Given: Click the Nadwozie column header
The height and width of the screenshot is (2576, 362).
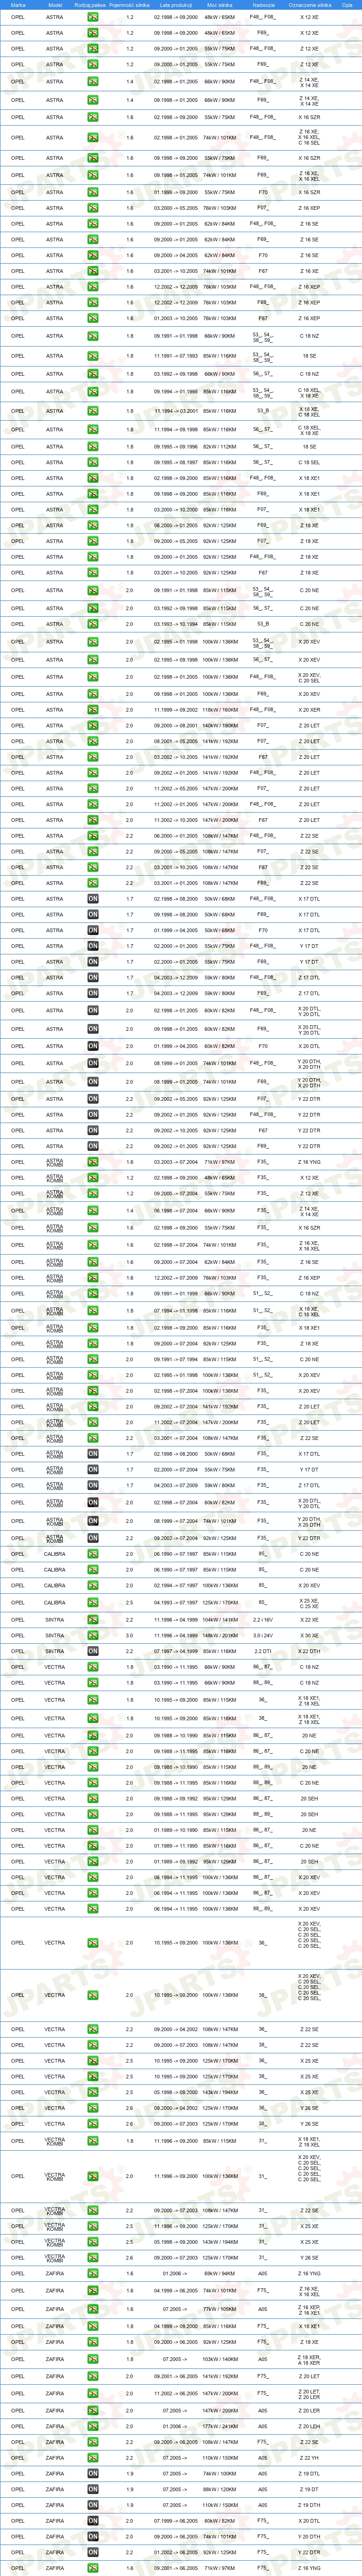Looking at the screenshot, I should tap(264, 5).
